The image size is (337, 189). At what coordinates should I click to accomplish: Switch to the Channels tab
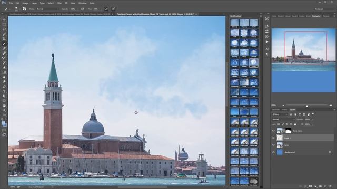[276, 110]
